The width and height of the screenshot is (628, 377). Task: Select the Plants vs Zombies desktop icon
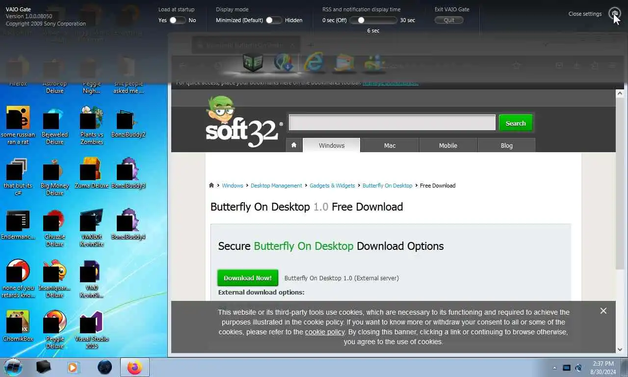[x=92, y=125]
